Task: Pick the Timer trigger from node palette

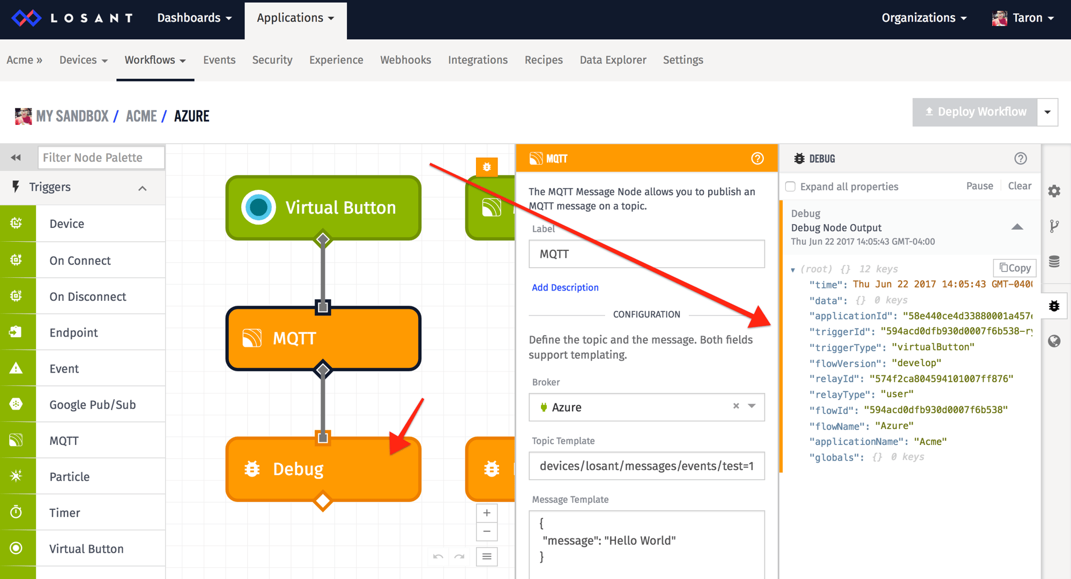Action: (64, 513)
